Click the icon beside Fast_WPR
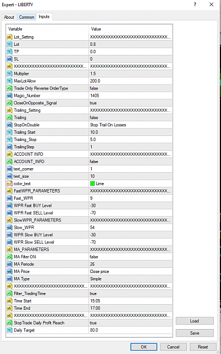 click(10, 198)
